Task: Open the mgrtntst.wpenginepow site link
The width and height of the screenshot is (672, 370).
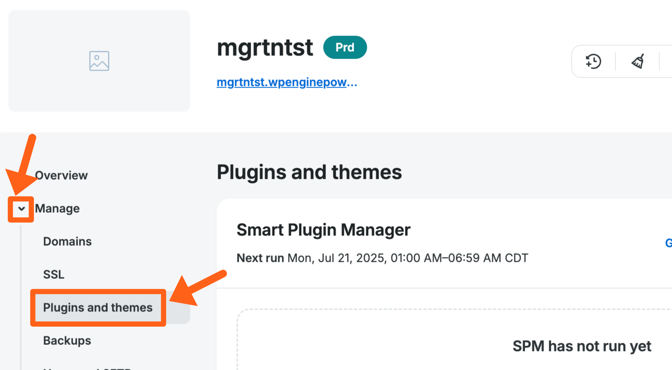Action: pyautogui.click(x=286, y=82)
